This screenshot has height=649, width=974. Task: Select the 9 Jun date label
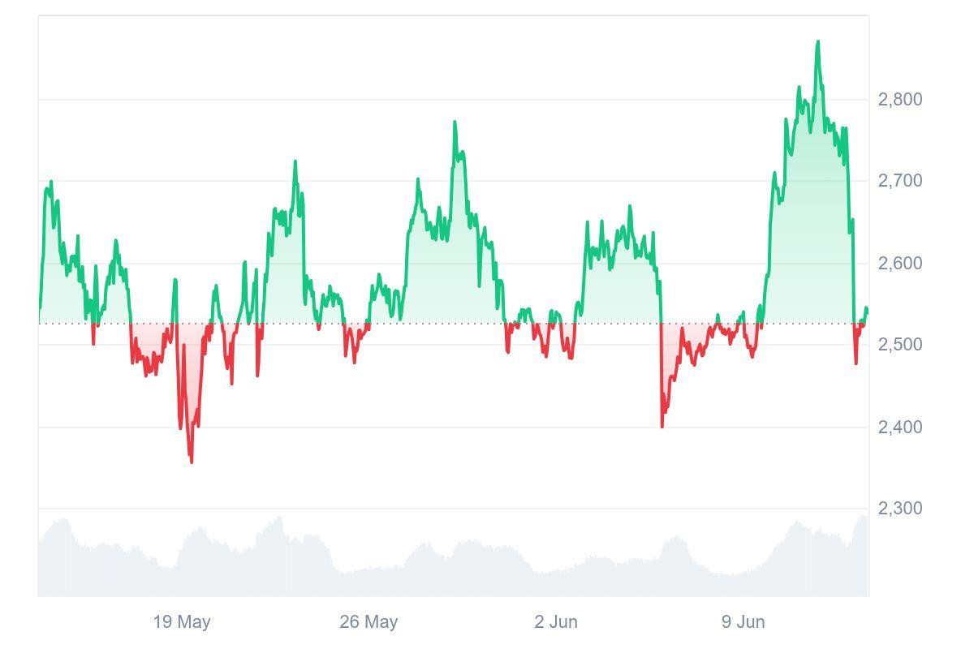tap(743, 622)
